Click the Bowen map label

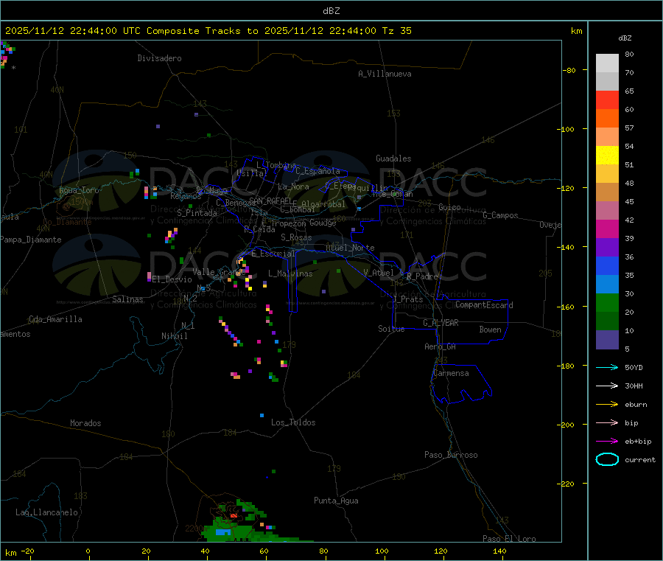pyautogui.click(x=490, y=330)
